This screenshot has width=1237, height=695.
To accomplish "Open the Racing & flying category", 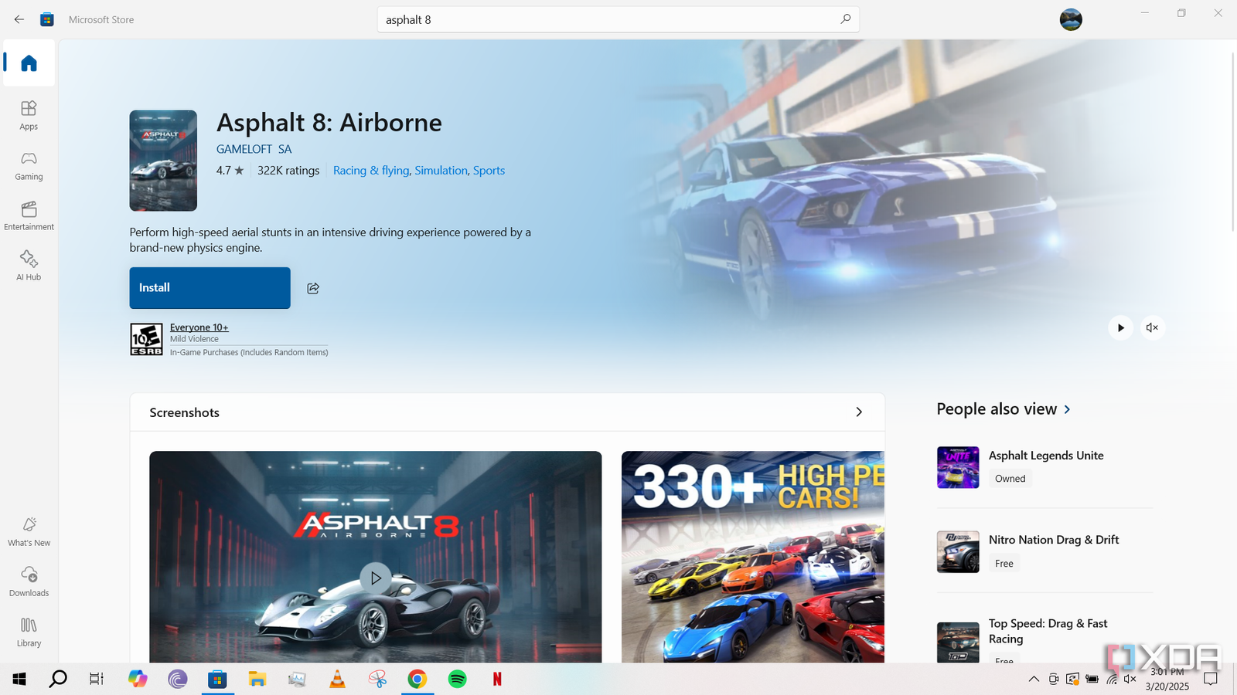I will (x=371, y=171).
